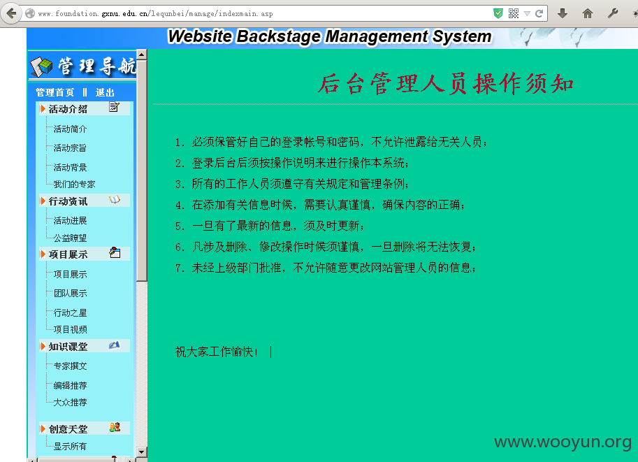The image size is (638, 462).
Task: Click rule 6 about 删除、修改操作
Action: tap(326, 247)
